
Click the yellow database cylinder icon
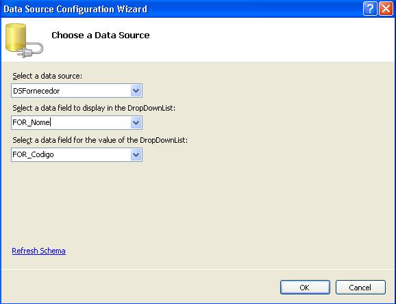(x=16, y=38)
